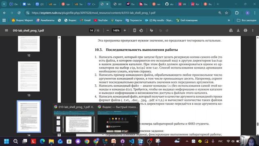Image resolution: width=259 pixels, height=146 pixels.
Task: Reload the current page
Action: click(19, 13)
